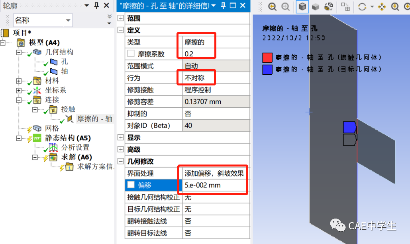Viewport: 410px width, 244px height.
Task: Select the pan (four-arrow) view tool
Action: click(x=383, y=6)
